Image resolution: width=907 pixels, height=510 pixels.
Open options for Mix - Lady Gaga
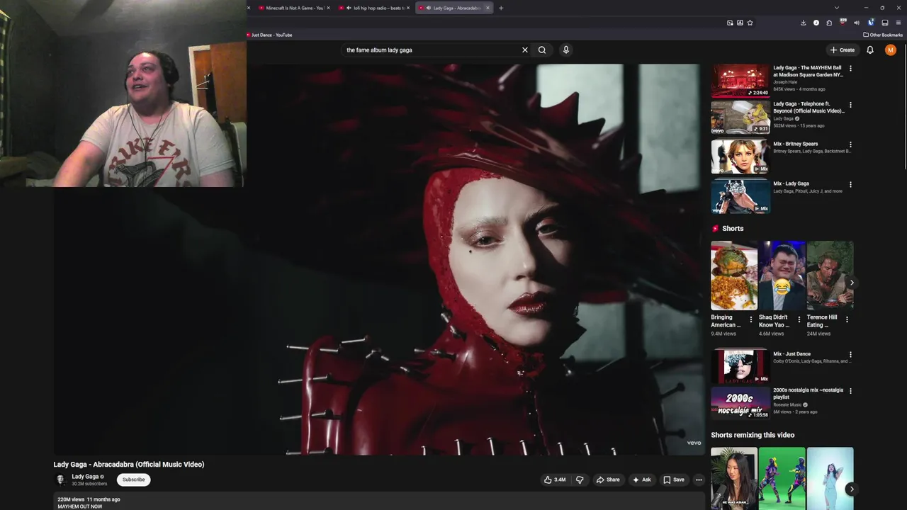coord(850,185)
